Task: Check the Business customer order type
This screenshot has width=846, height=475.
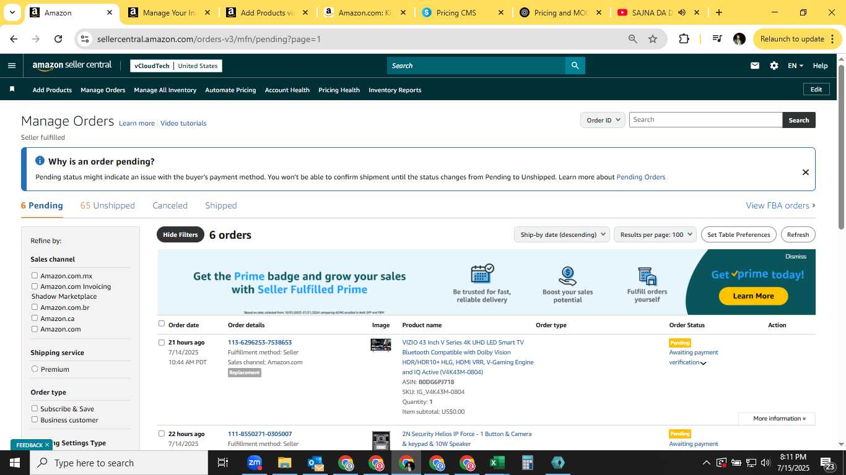Action: [35, 419]
